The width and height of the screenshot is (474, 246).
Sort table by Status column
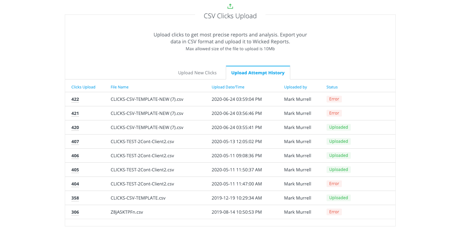pyautogui.click(x=332, y=87)
